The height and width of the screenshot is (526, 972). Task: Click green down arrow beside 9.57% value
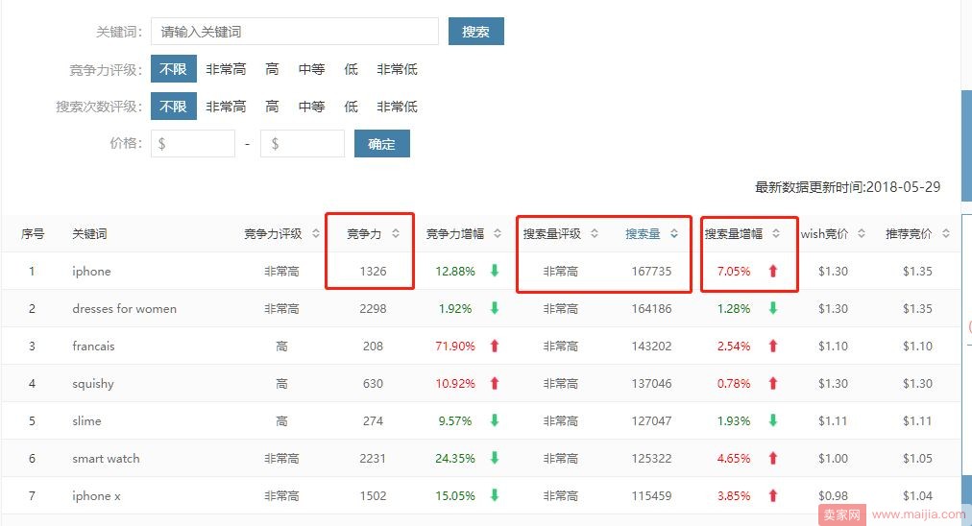[495, 420]
